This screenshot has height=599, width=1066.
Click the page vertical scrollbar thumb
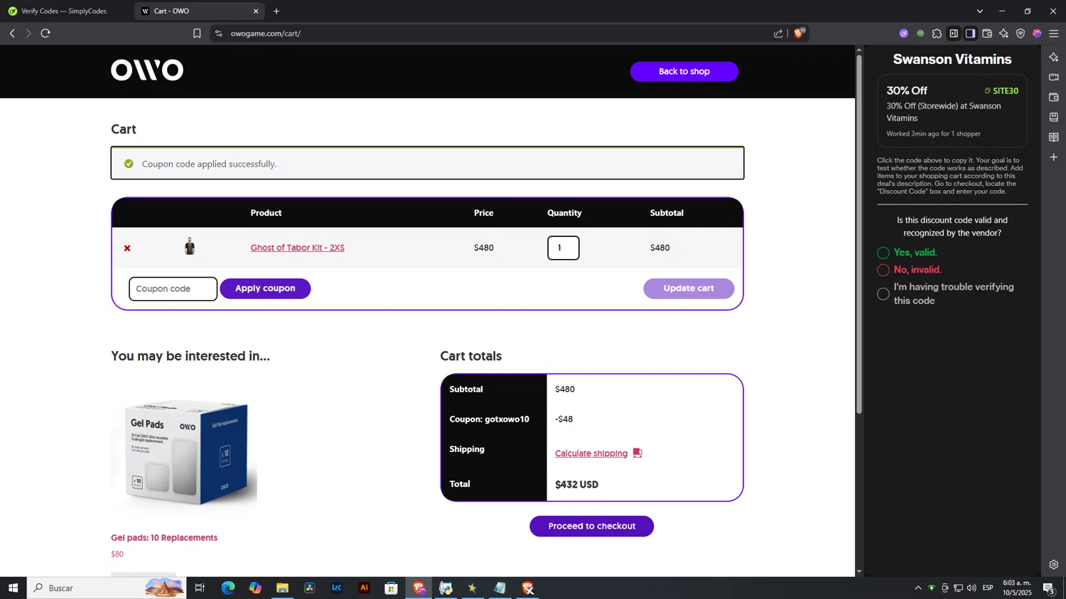(x=858, y=234)
